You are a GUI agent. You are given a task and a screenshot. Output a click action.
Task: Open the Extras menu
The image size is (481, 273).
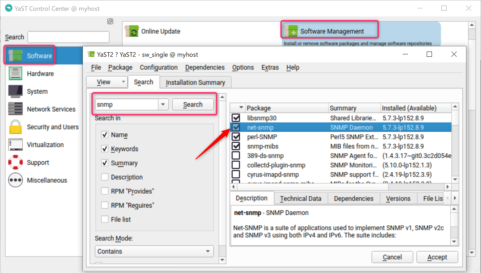pos(270,68)
